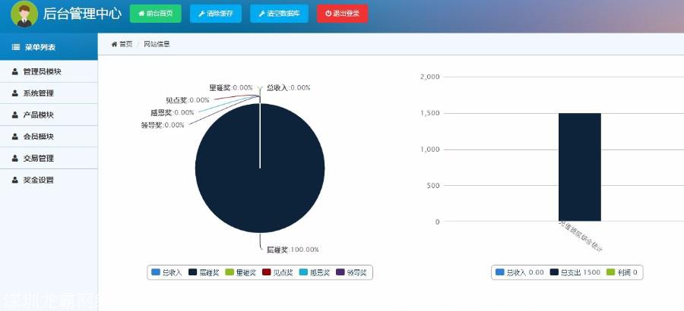Click the user icon beside 产品模块
The width and height of the screenshot is (684, 311).
click(x=15, y=115)
